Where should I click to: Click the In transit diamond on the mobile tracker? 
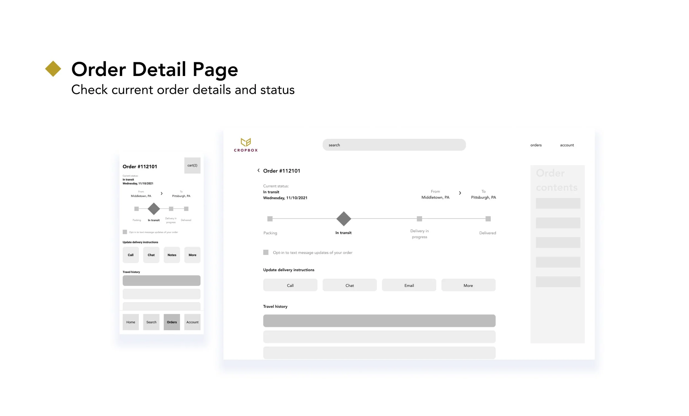(x=154, y=209)
